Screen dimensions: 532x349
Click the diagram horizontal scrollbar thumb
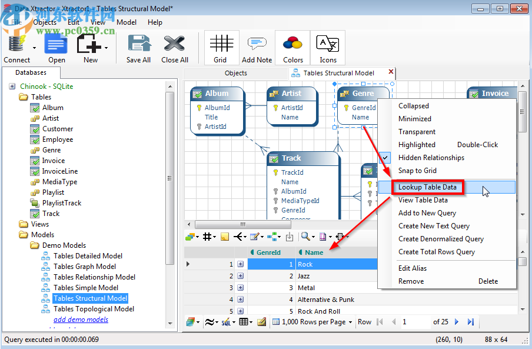[x=241, y=225]
